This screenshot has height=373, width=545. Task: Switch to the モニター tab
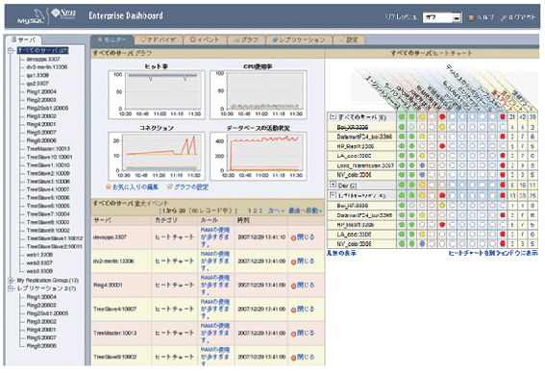(112, 40)
